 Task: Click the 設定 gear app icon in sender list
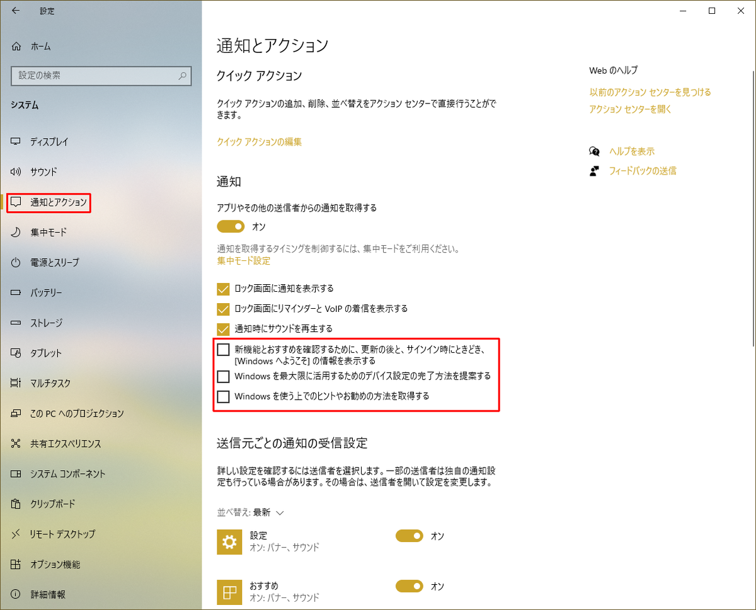tap(229, 541)
